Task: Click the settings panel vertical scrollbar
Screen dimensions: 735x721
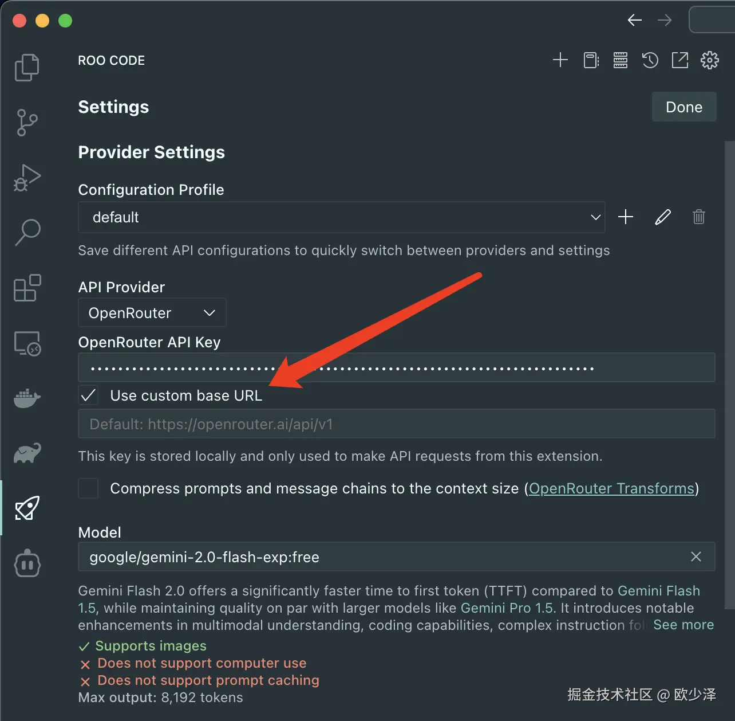Action: point(729,375)
